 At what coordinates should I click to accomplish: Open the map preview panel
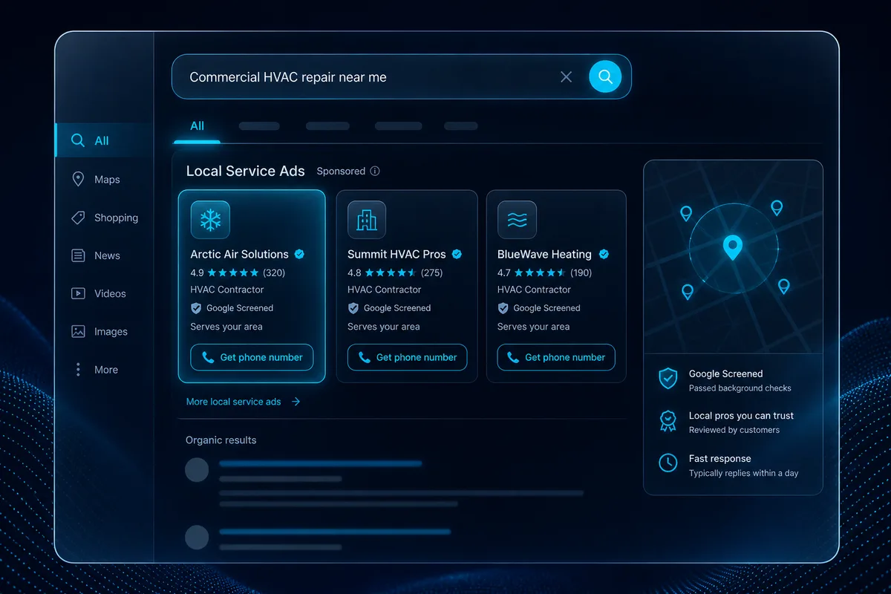[733, 257]
